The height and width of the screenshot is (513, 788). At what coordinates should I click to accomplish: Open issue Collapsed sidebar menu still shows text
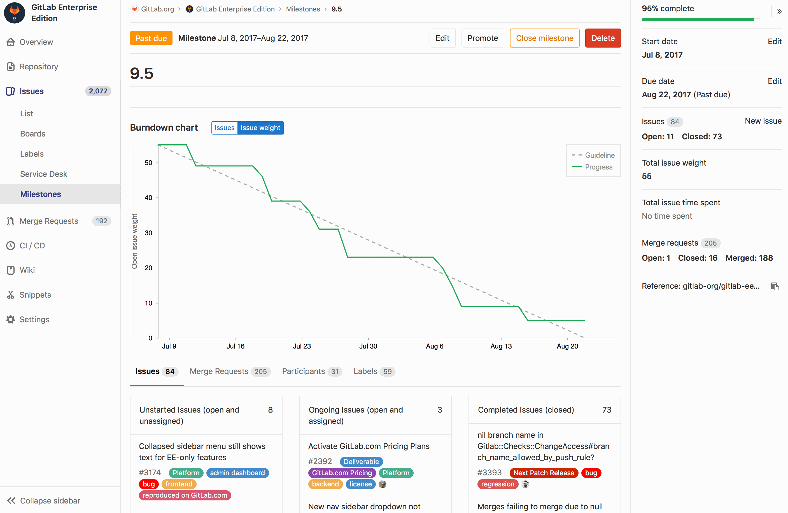coord(202,451)
